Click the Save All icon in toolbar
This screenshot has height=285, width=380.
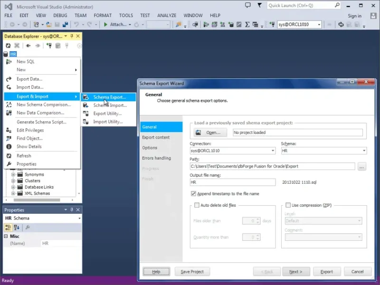point(65,25)
